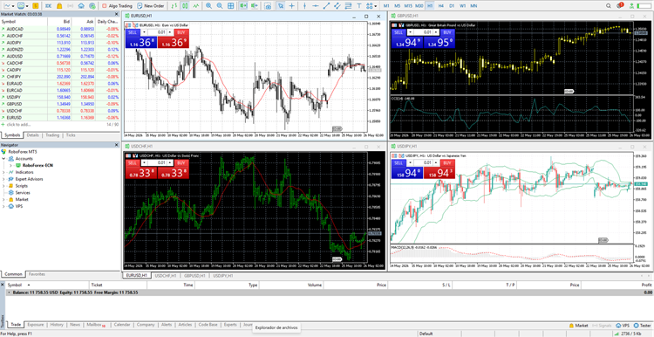Click the green account status icon
This screenshot has height=337, width=654.
tap(632, 6)
